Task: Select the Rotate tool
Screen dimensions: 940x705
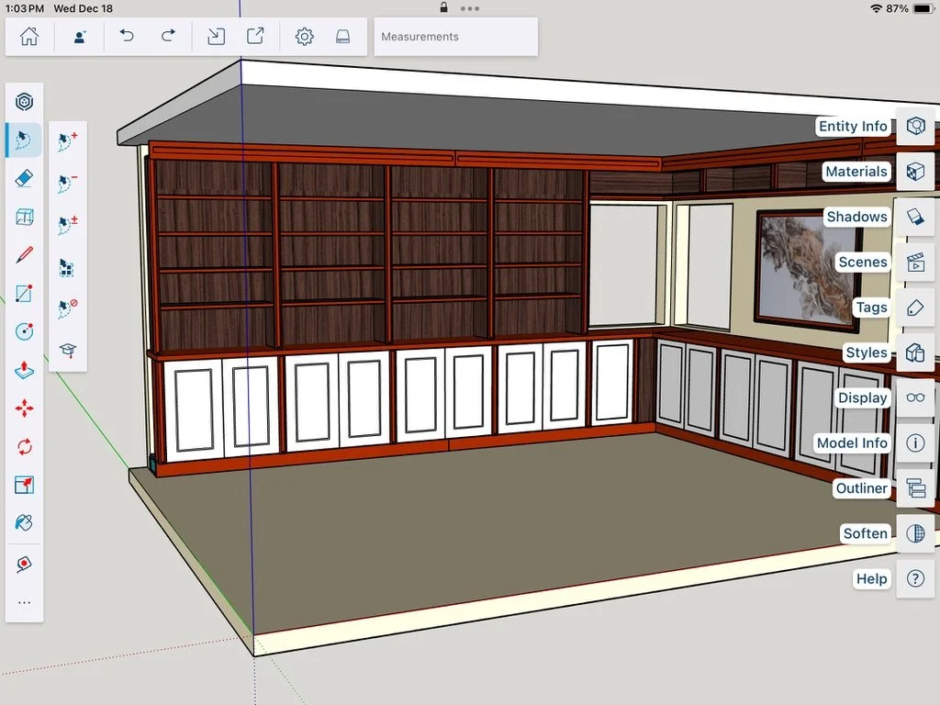Action: click(24, 447)
